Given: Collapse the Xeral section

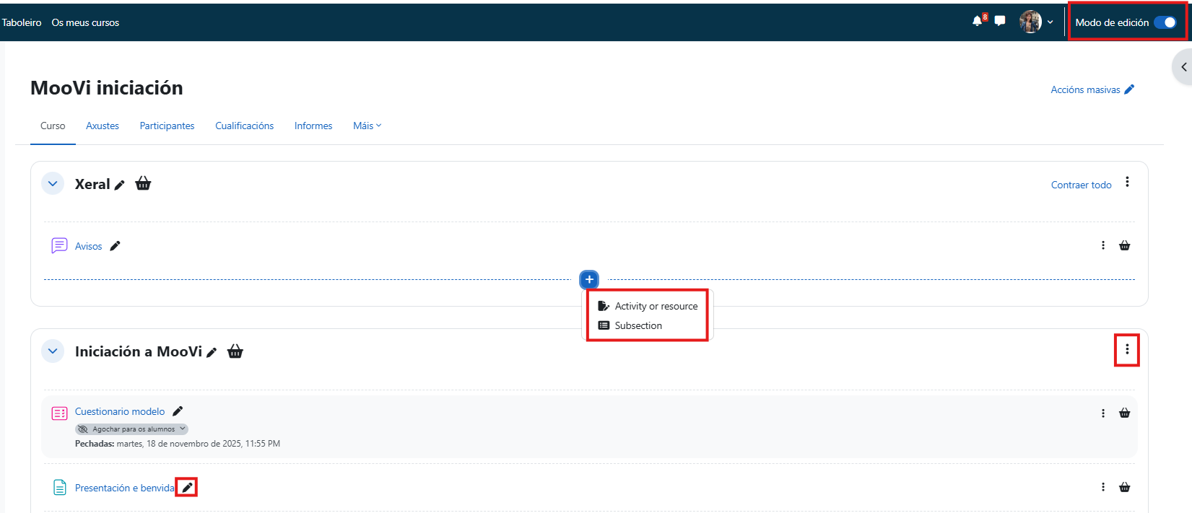Looking at the screenshot, I should pos(53,184).
